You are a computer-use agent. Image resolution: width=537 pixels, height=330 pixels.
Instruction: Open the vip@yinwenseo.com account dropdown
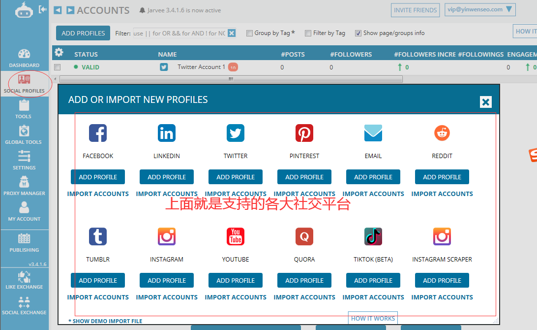pos(479,9)
